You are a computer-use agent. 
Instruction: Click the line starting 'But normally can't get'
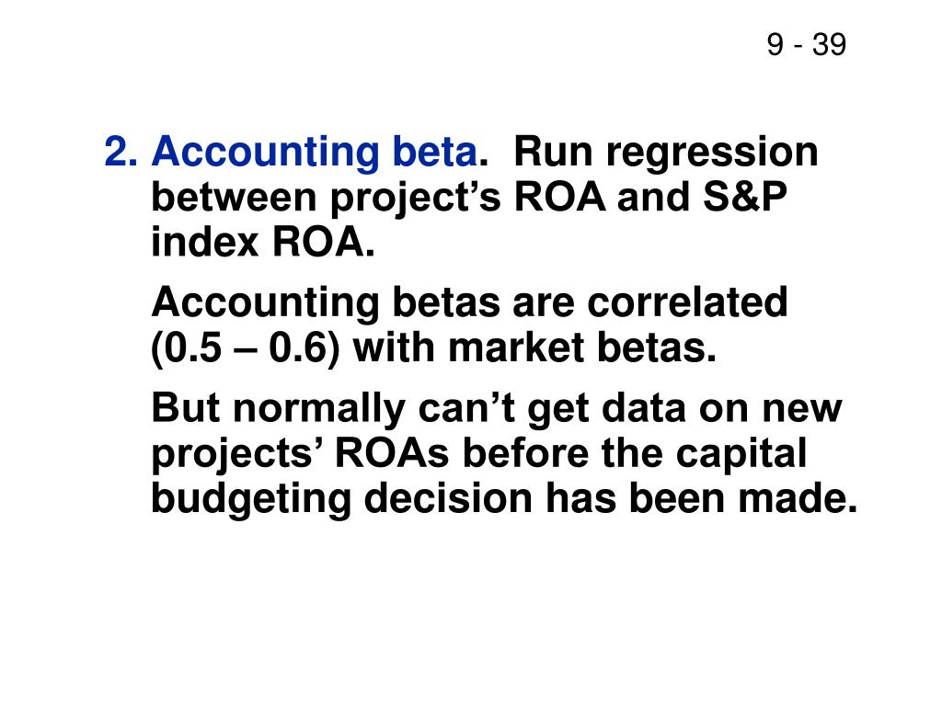coord(496,409)
